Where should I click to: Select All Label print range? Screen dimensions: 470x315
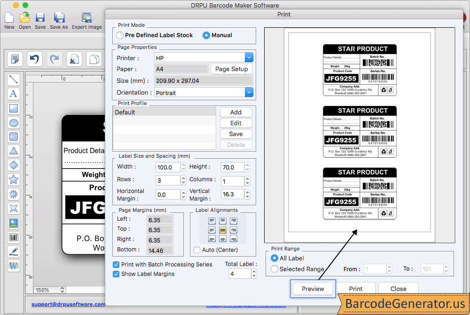click(274, 258)
